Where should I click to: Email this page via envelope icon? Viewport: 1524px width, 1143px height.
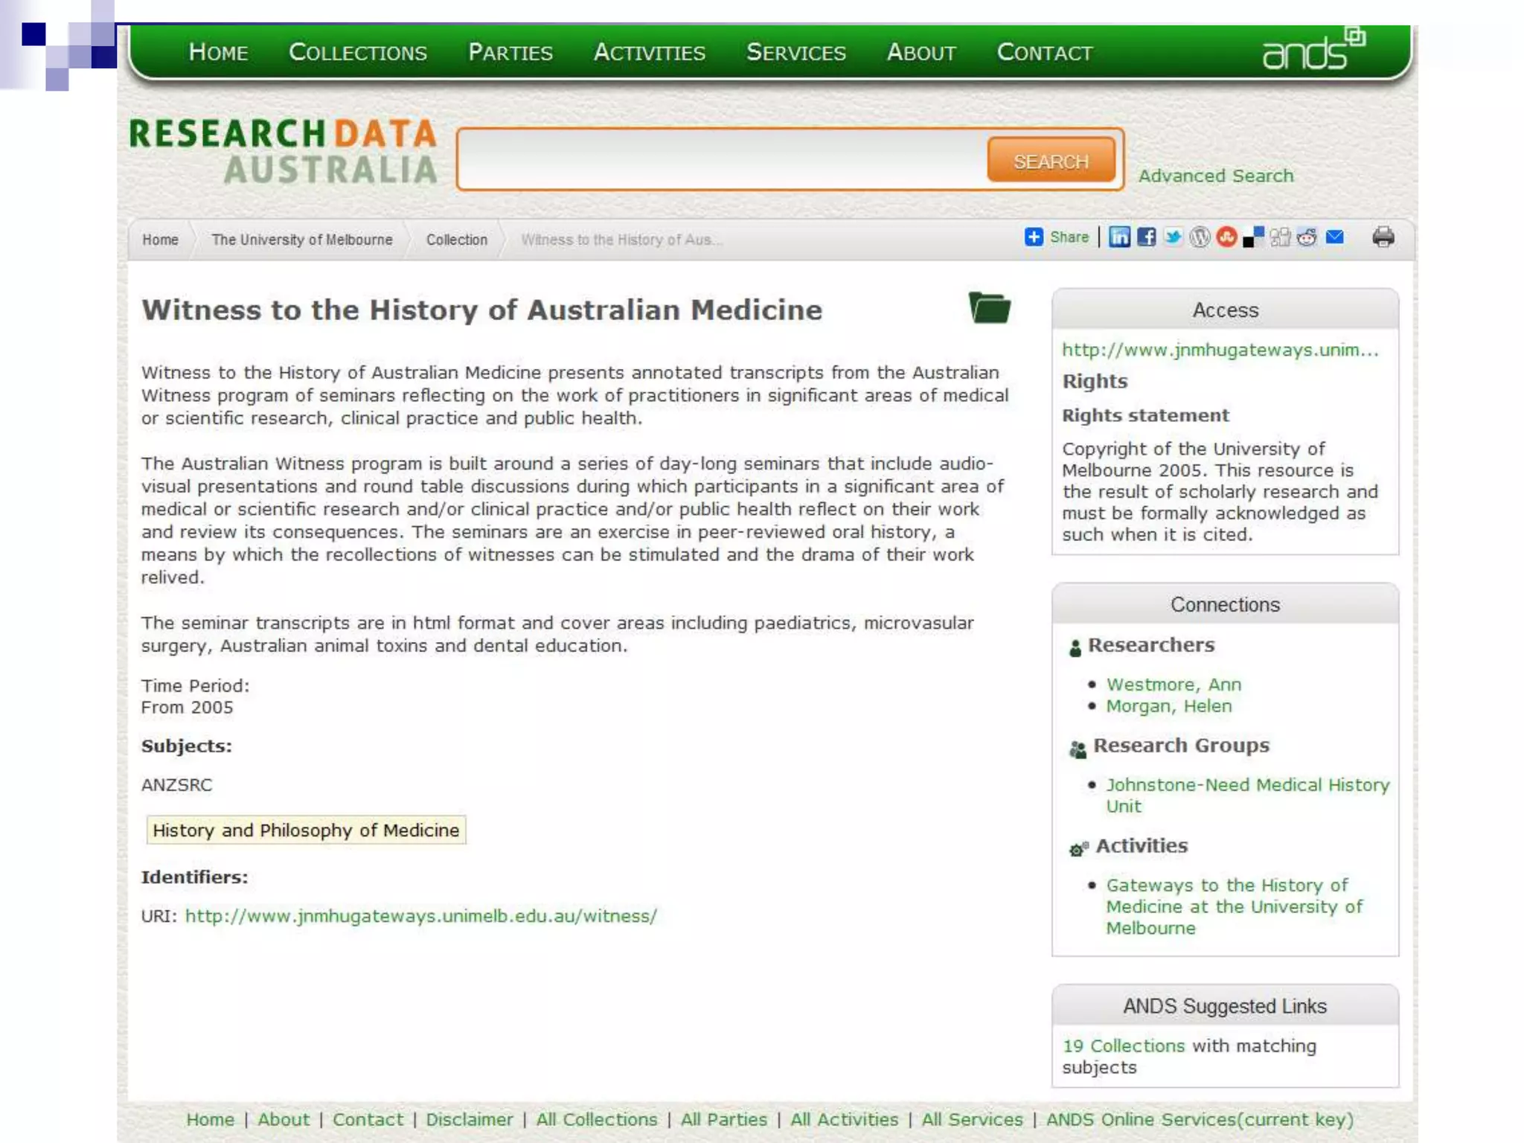click(1335, 237)
